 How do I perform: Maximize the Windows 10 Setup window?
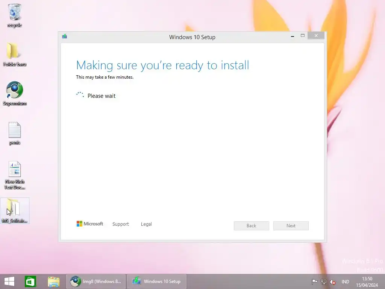303,36
